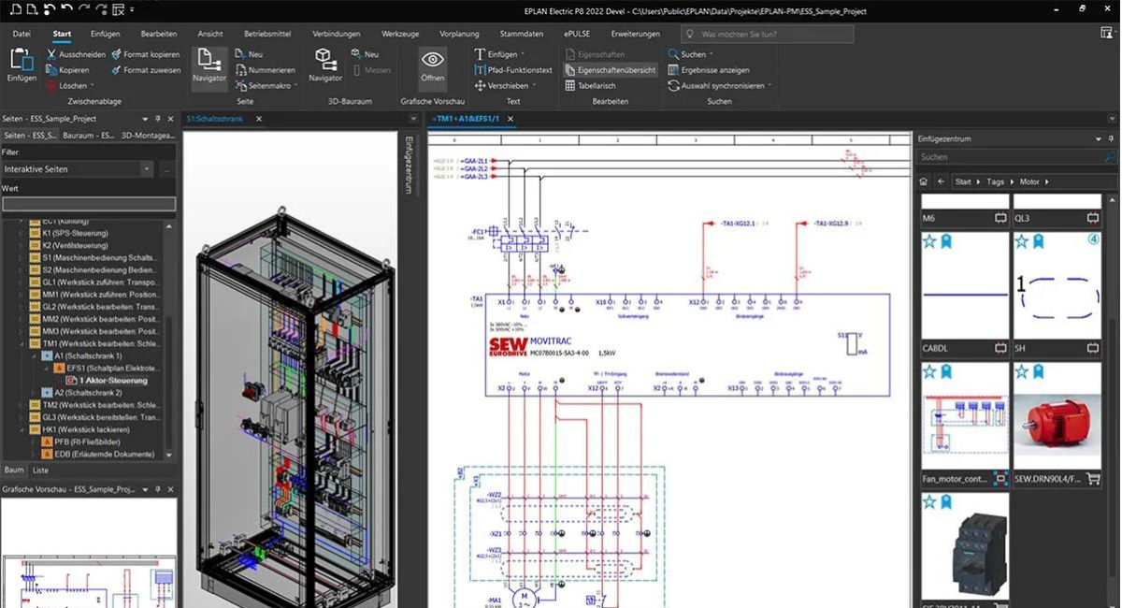Collapse the TM1 tree node

[x=23, y=343]
